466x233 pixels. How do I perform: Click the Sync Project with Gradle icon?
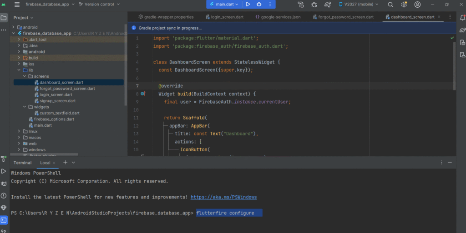click(x=328, y=5)
